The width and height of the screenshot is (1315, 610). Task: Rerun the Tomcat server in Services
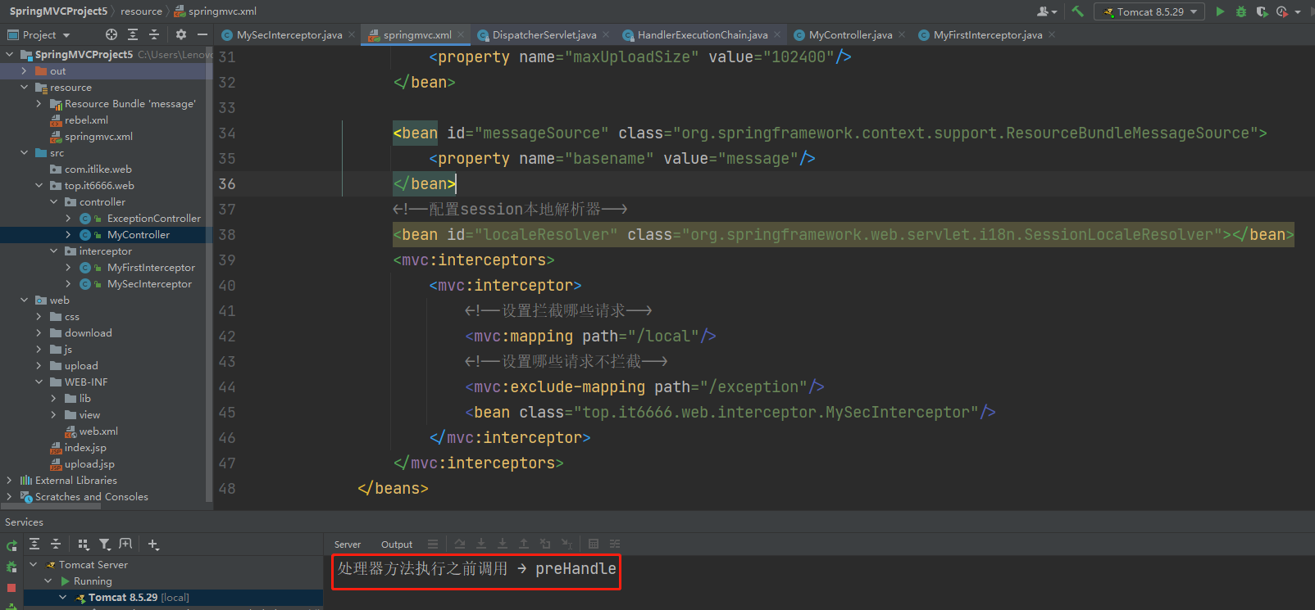click(x=11, y=545)
